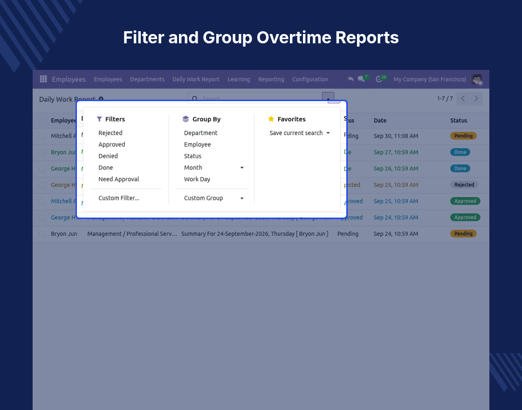
Task: Apply the Denied filter
Action: [108, 156]
